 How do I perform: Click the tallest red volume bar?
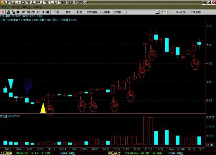tap(146, 130)
